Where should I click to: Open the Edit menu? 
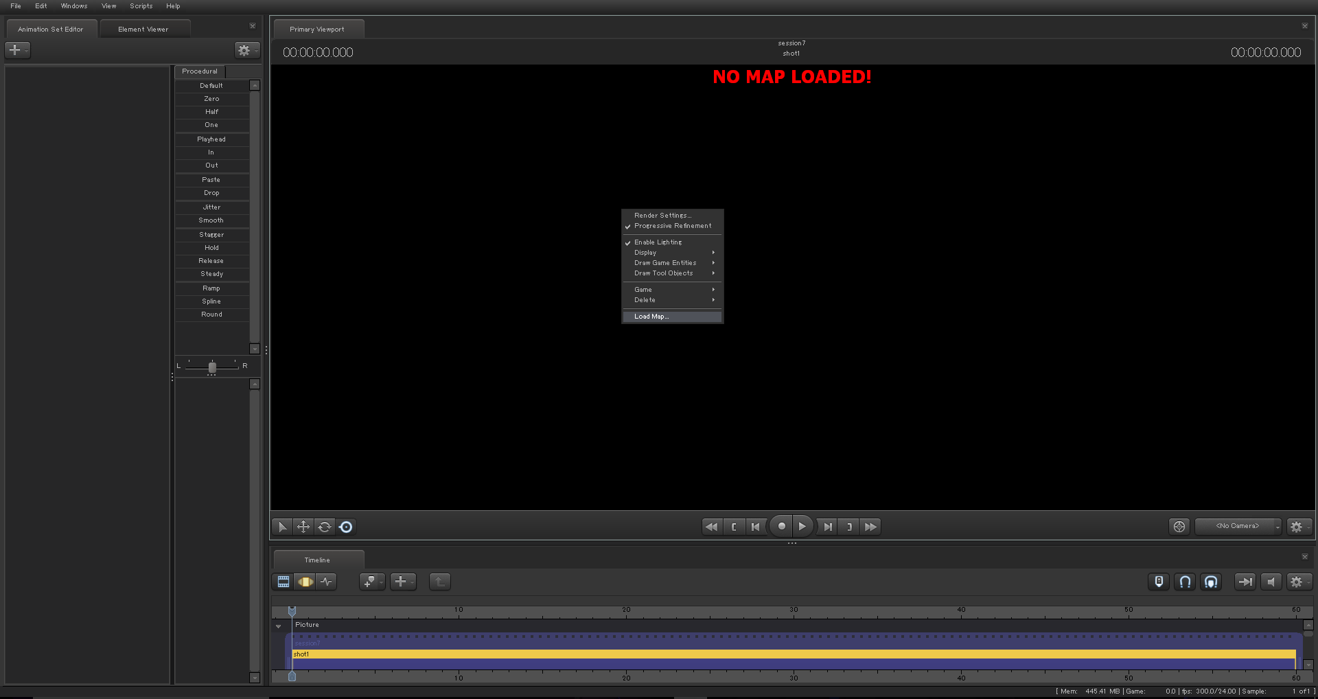click(41, 6)
